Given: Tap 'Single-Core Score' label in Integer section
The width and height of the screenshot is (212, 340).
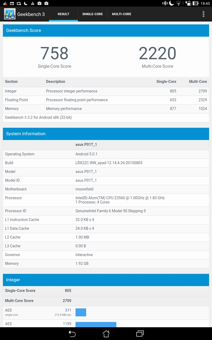Looking at the screenshot, I should [20, 291].
